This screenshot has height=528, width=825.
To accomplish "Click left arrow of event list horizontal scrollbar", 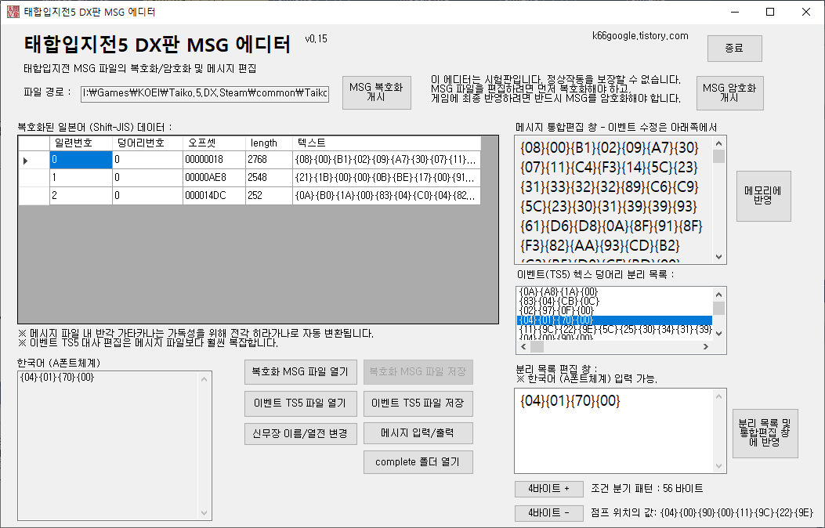I will tap(523, 347).
